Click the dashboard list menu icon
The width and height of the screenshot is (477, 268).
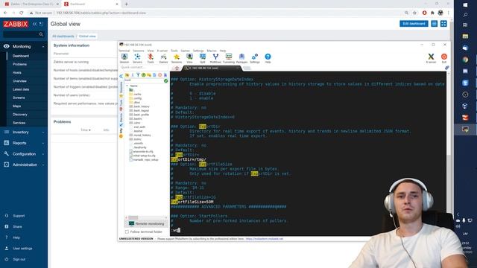point(434,24)
